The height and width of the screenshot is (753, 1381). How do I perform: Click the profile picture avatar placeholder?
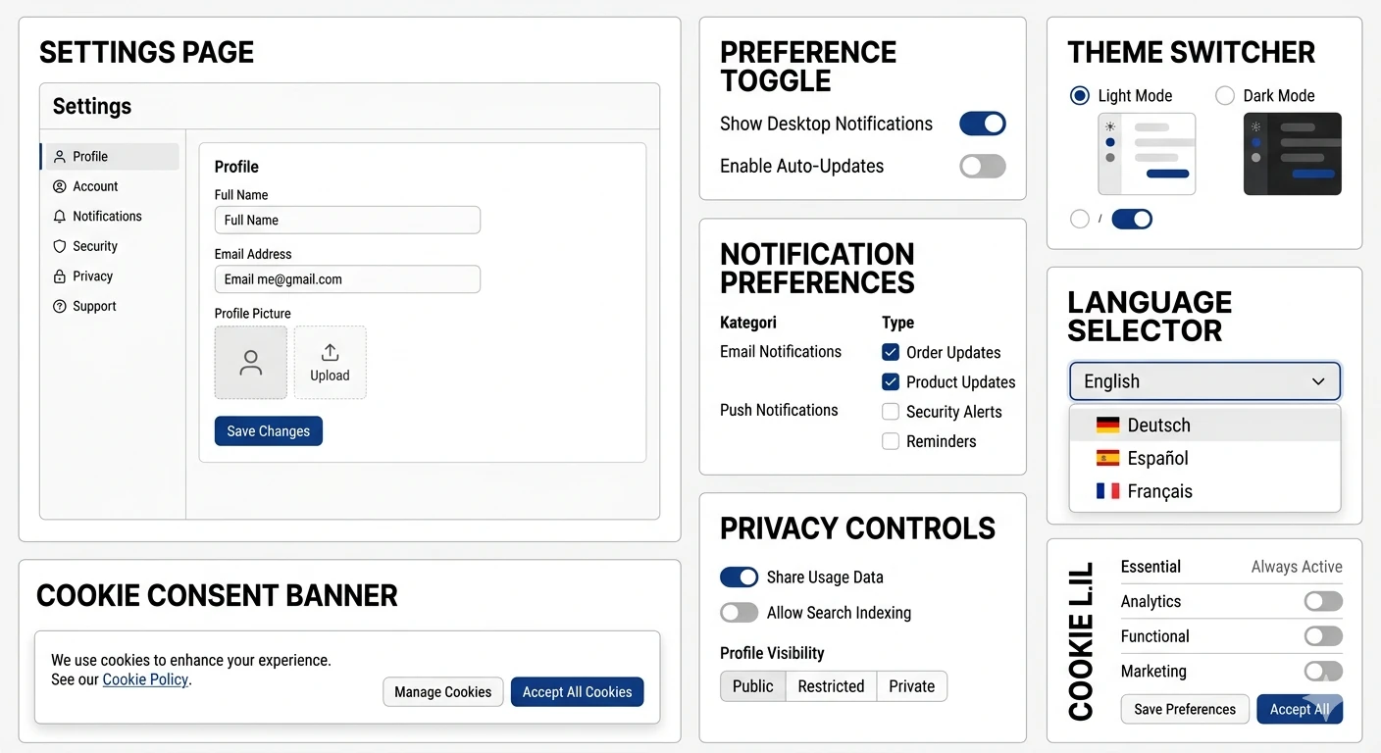[x=251, y=363]
